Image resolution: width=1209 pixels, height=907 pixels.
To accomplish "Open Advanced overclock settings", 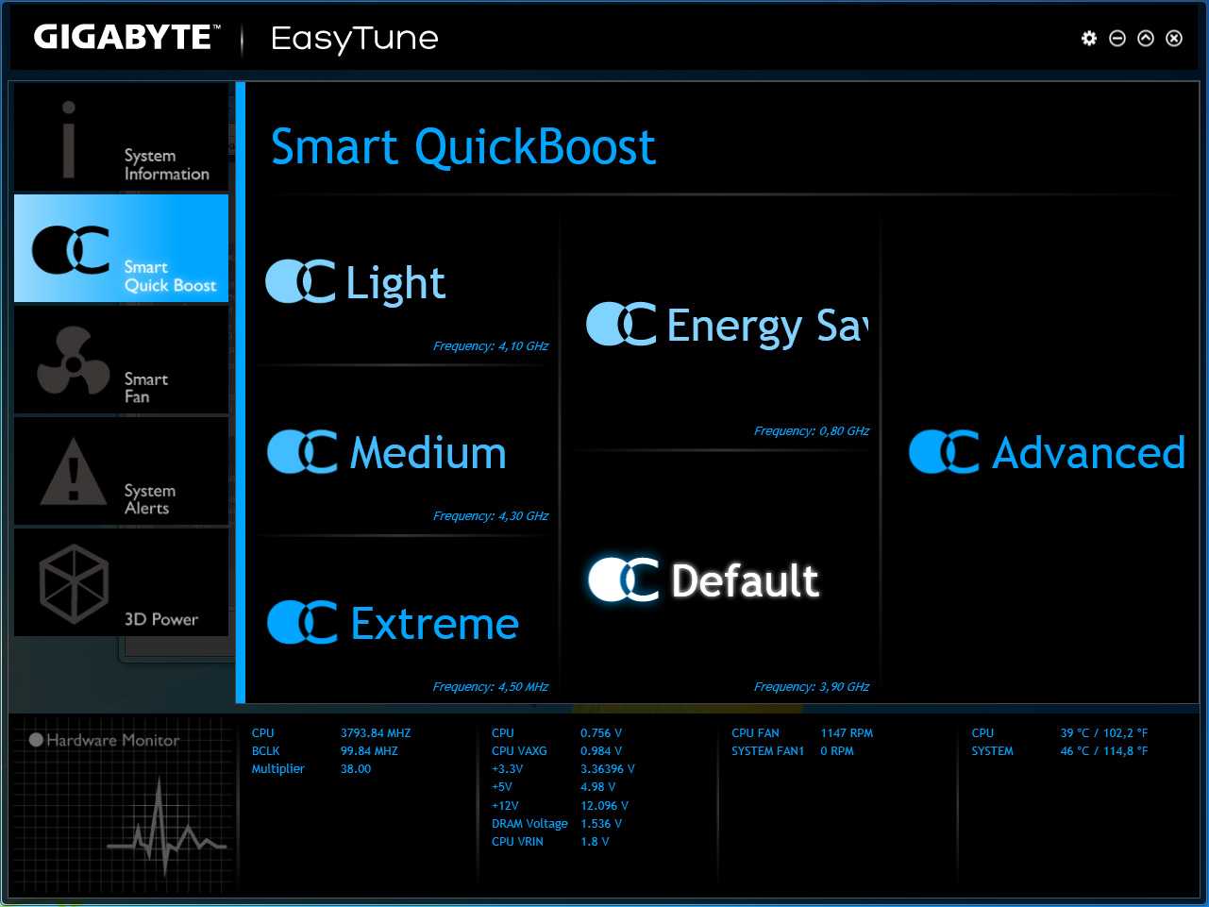I will pyautogui.click(x=1087, y=453).
